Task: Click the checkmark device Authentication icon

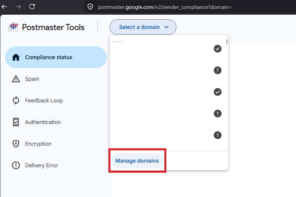Action: click(x=16, y=122)
